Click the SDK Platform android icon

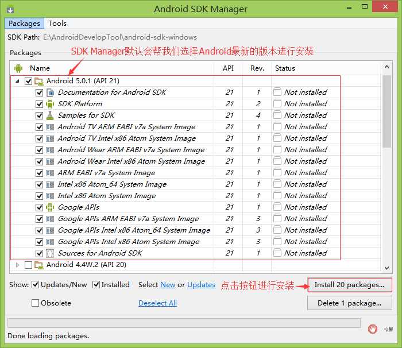51,104
